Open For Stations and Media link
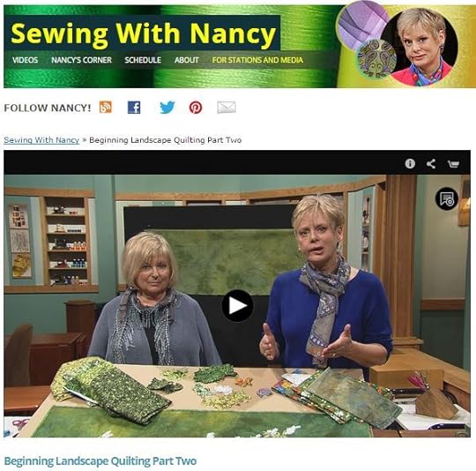476x471 pixels. 257,60
